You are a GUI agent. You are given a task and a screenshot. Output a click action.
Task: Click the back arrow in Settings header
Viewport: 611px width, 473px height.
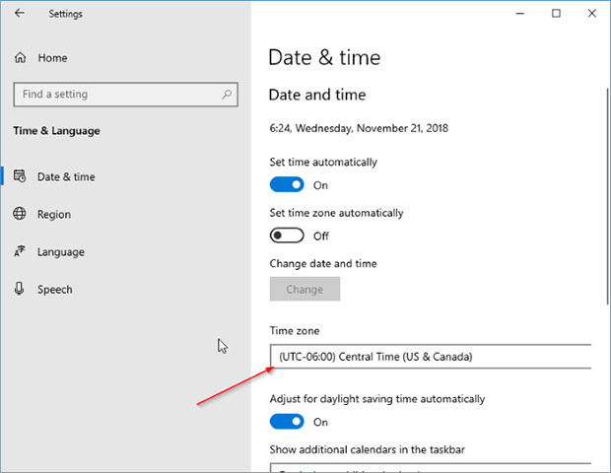pos(20,14)
